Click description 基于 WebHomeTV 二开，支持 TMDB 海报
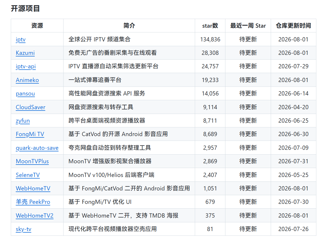The image size is (329, 240). (123, 216)
